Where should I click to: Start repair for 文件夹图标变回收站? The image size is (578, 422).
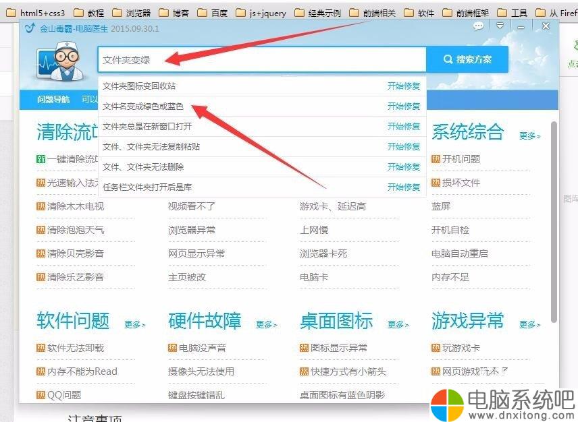click(404, 86)
